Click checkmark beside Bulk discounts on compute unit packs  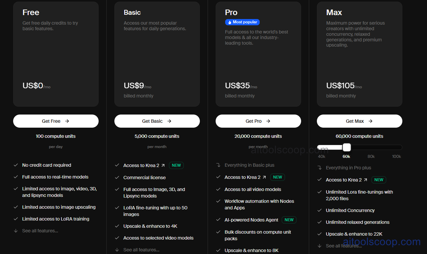218,232
